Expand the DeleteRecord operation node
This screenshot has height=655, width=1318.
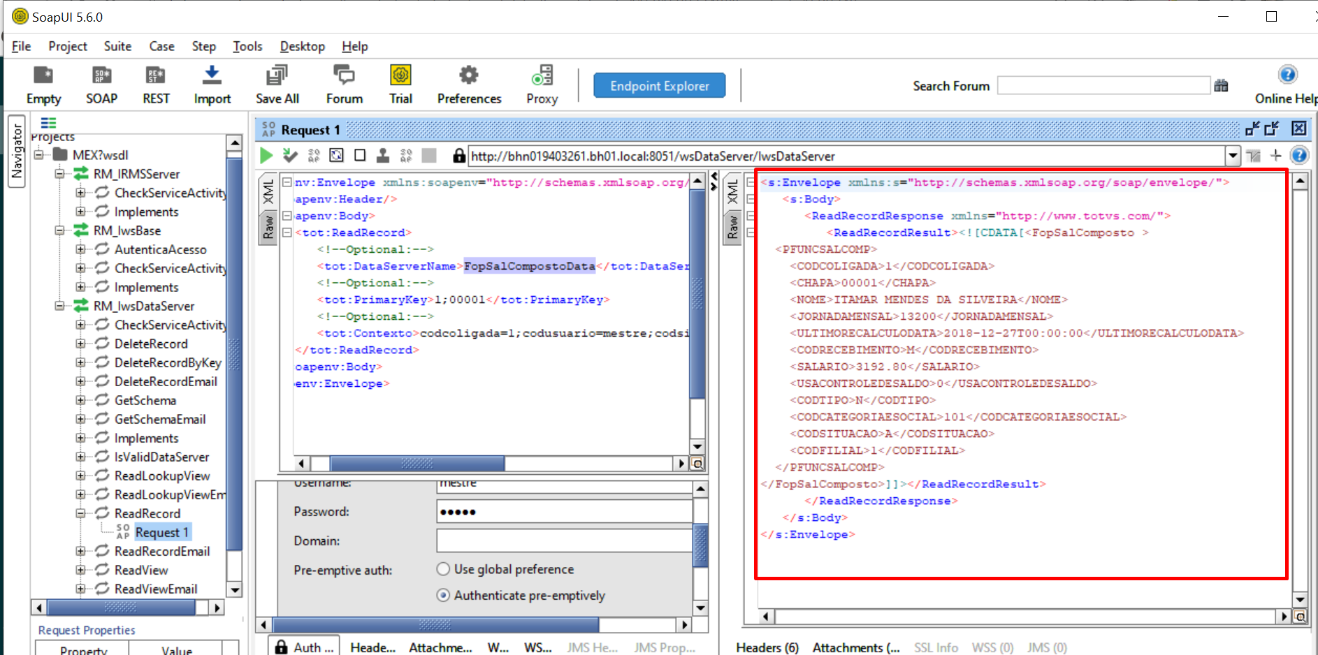(x=80, y=344)
